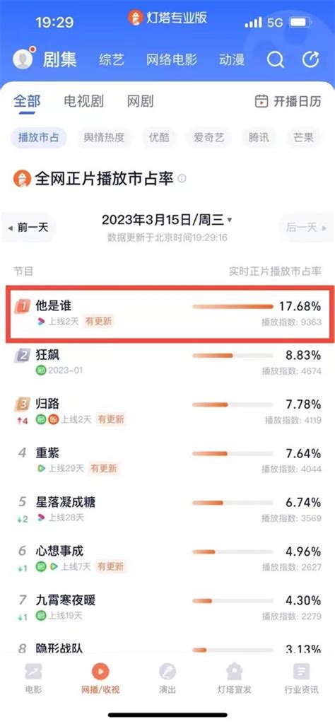Switch to the 综艺 top menu

[x=112, y=59]
